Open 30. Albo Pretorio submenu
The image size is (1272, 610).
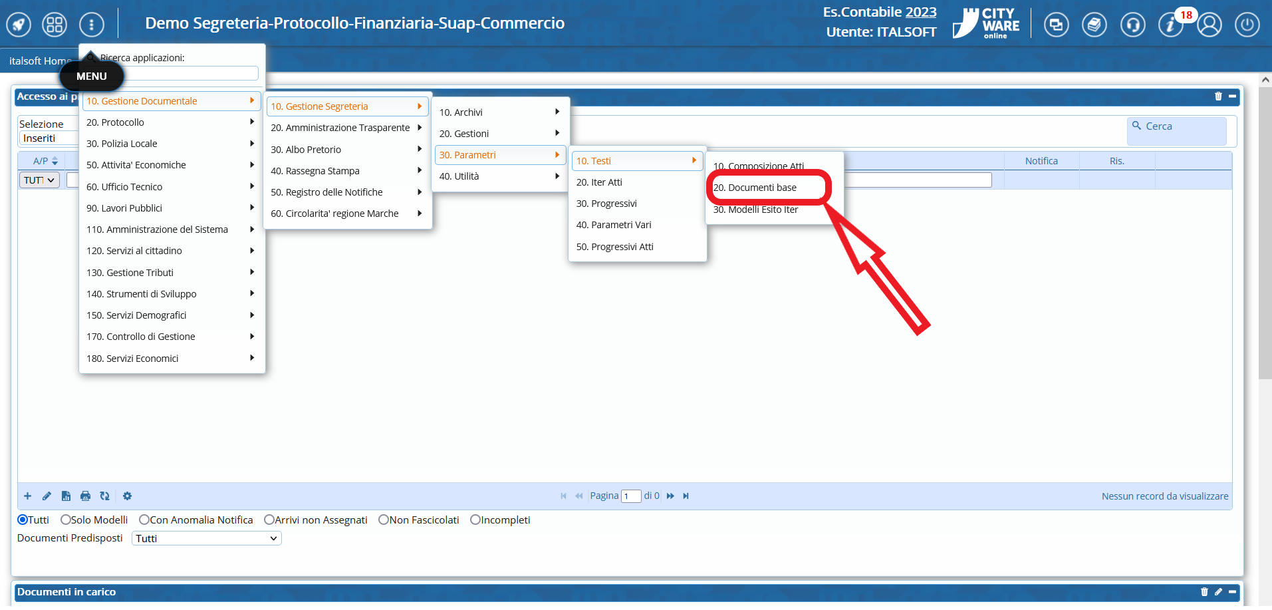tap(347, 150)
